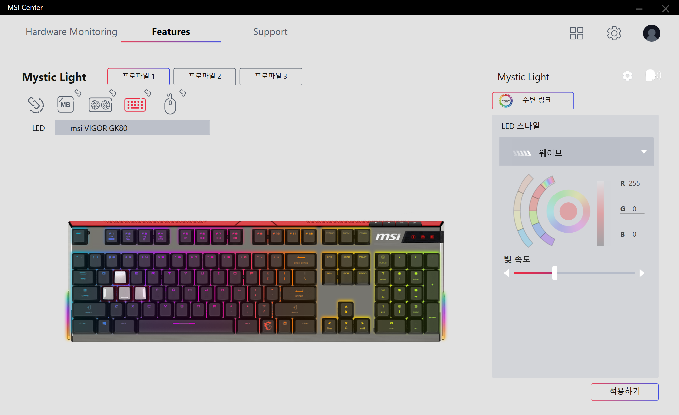Click the 주변 링크 ambient link button
This screenshot has width=679, height=415.
533,100
